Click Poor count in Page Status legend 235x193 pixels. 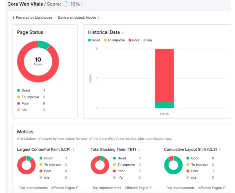point(44,104)
